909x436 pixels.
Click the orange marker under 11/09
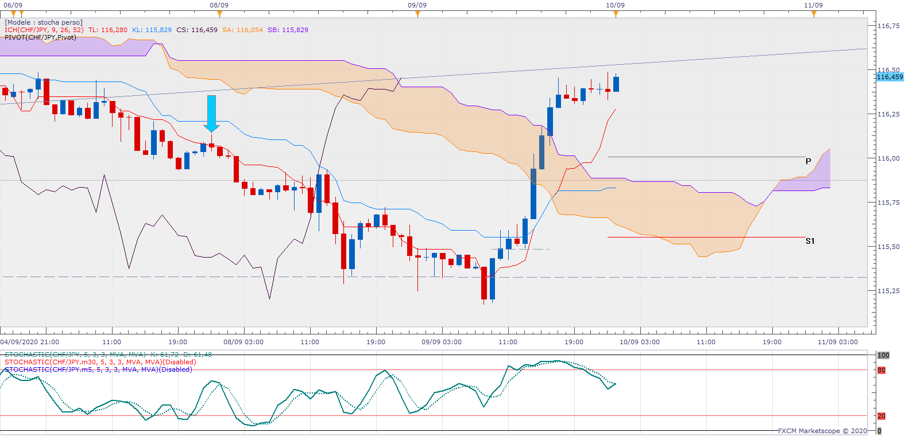click(x=814, y=14)
